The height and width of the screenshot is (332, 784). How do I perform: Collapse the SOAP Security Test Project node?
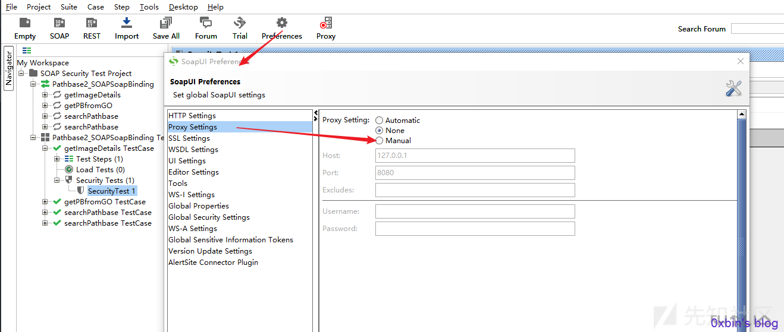tap(21, 73)
